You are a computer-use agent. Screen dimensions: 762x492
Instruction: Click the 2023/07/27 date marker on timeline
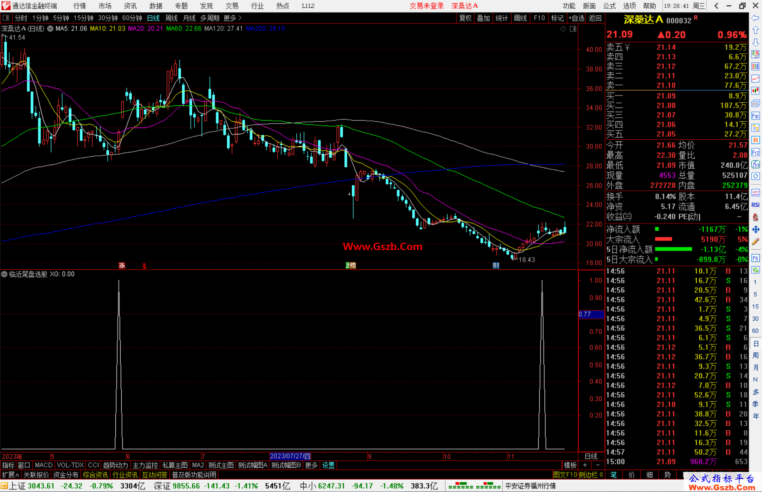[x=290, y=456]
